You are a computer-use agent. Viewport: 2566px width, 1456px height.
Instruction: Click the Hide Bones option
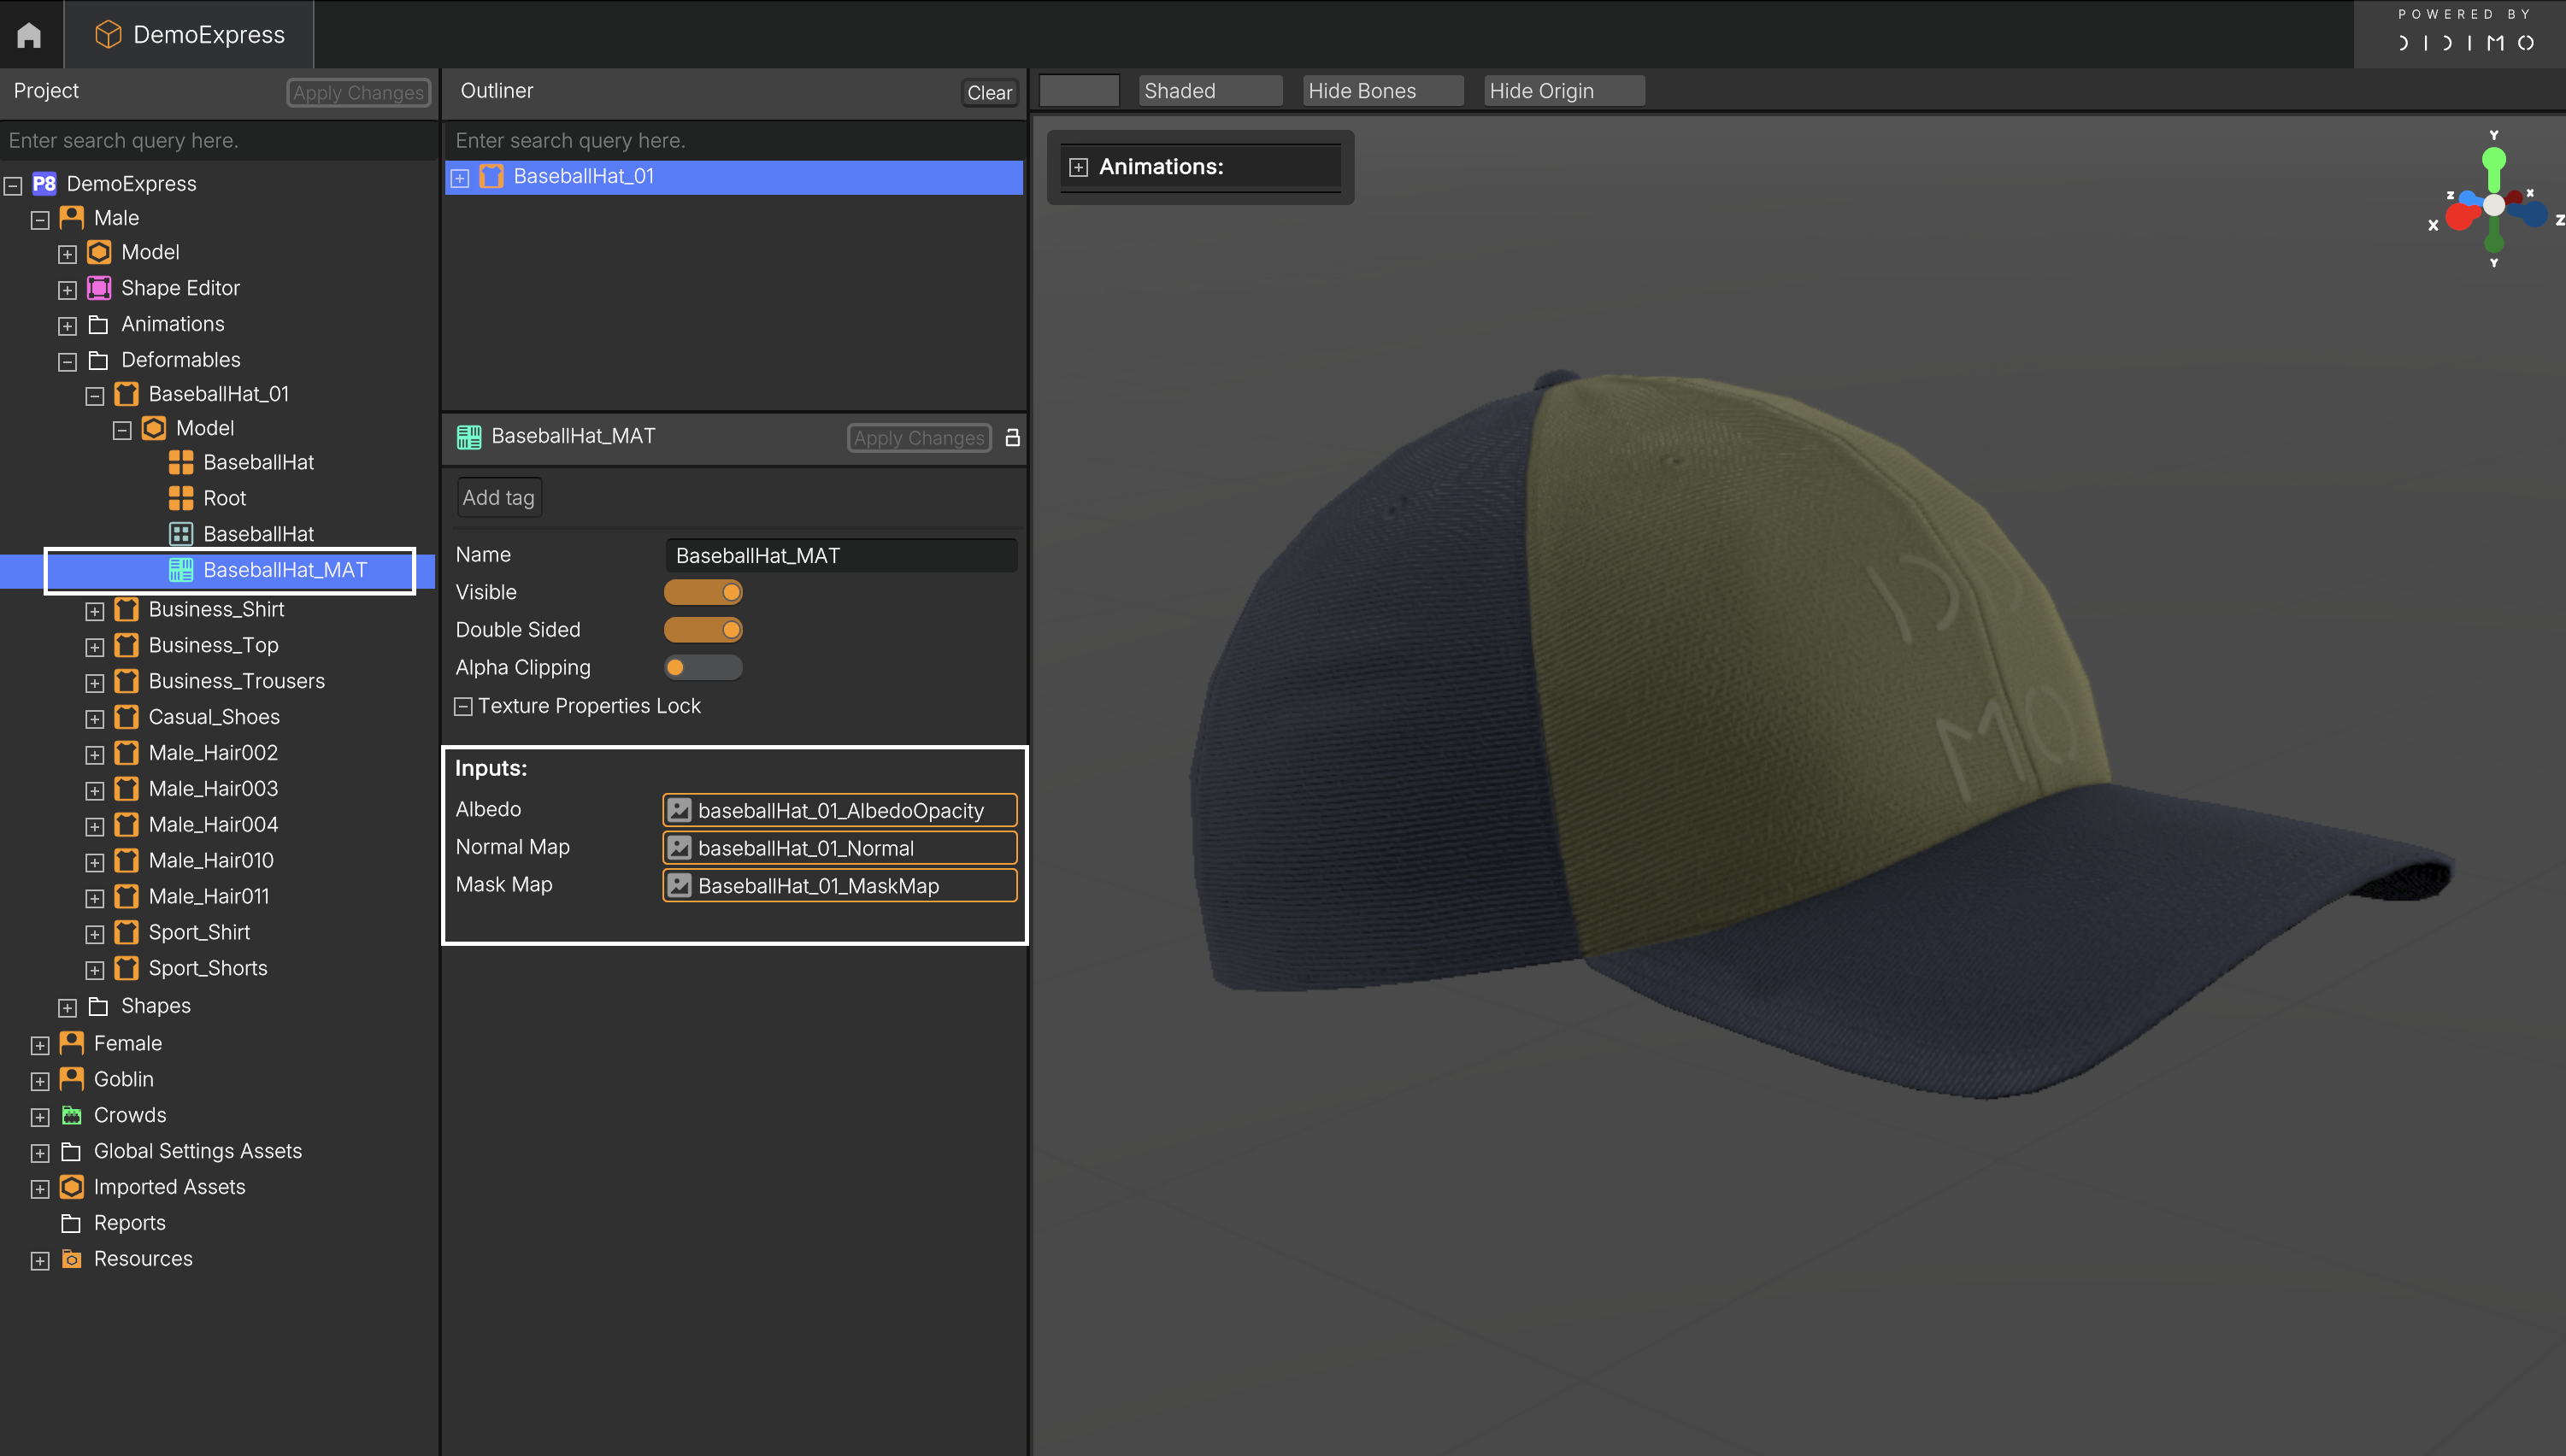pos(1382,90)
